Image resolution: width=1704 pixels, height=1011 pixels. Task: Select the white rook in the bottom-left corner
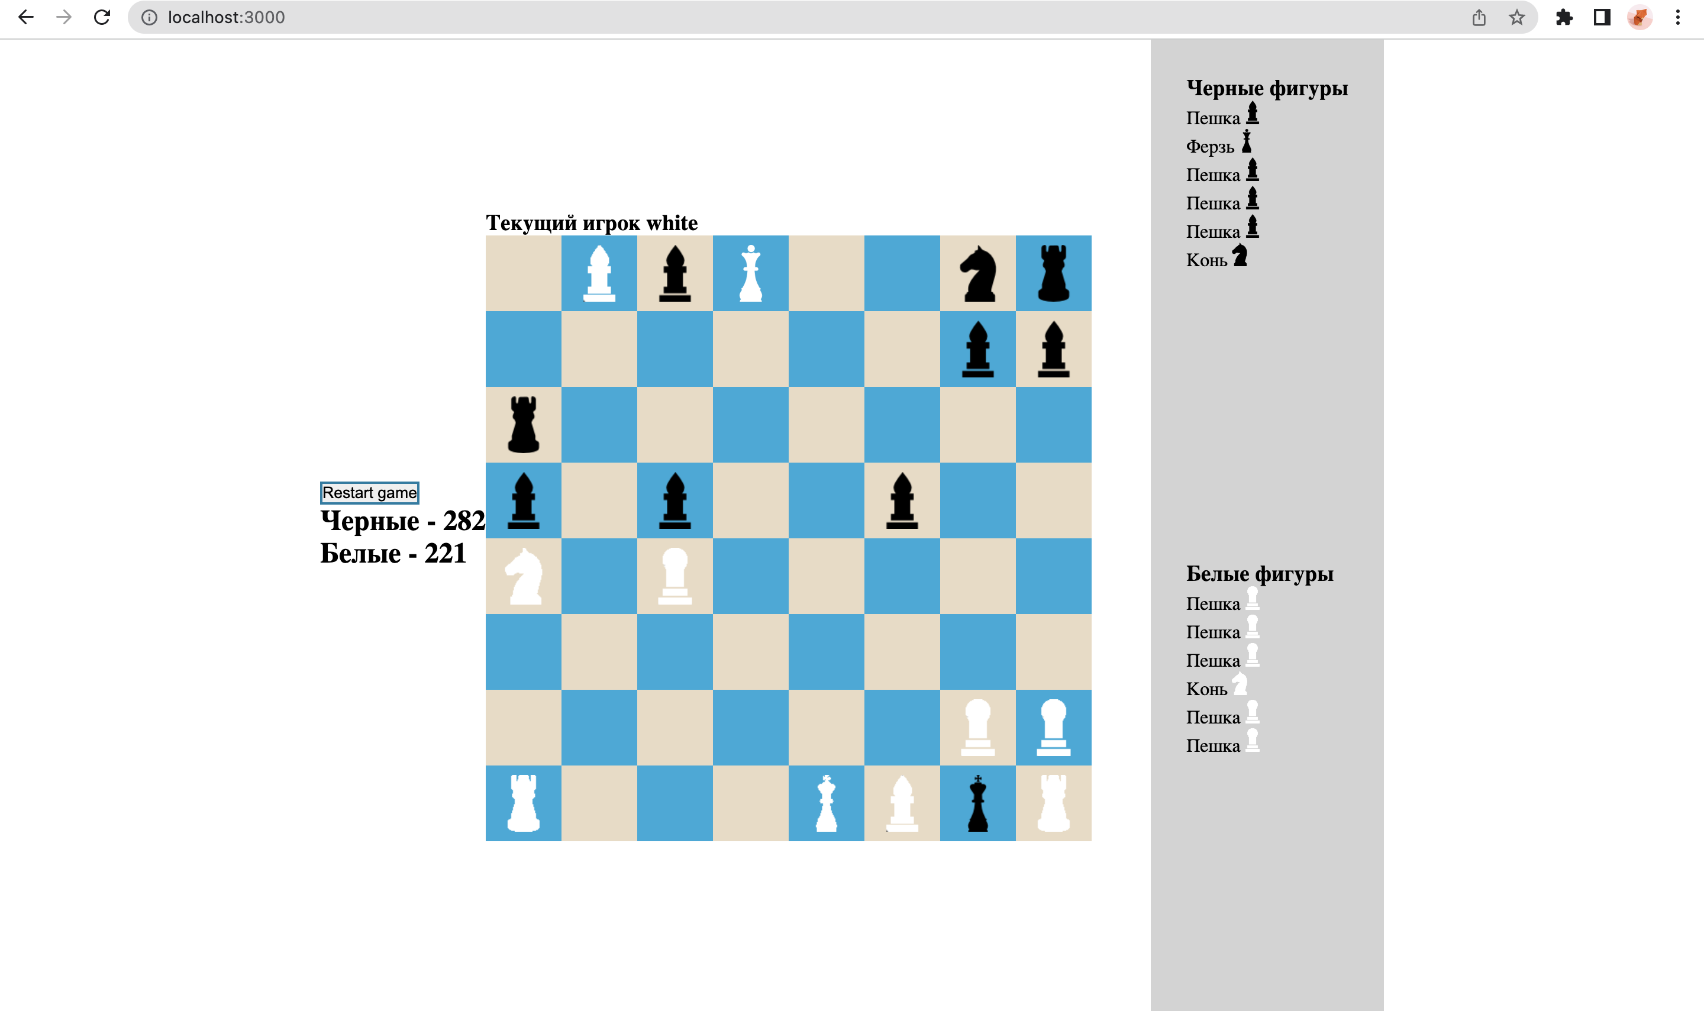pyautogui.click(x=521, y=804)
